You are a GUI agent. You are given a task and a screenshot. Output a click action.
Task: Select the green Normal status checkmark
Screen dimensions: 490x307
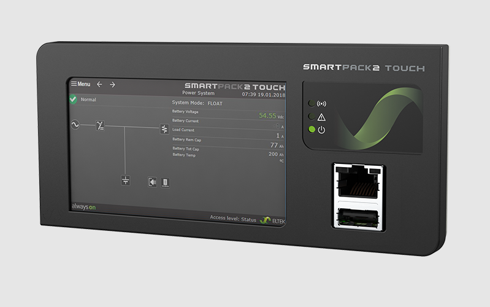73,99
